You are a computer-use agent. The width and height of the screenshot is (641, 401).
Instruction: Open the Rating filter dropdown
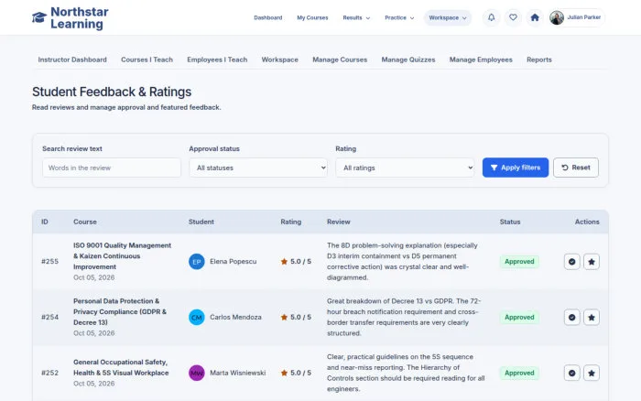coord(405,168)
